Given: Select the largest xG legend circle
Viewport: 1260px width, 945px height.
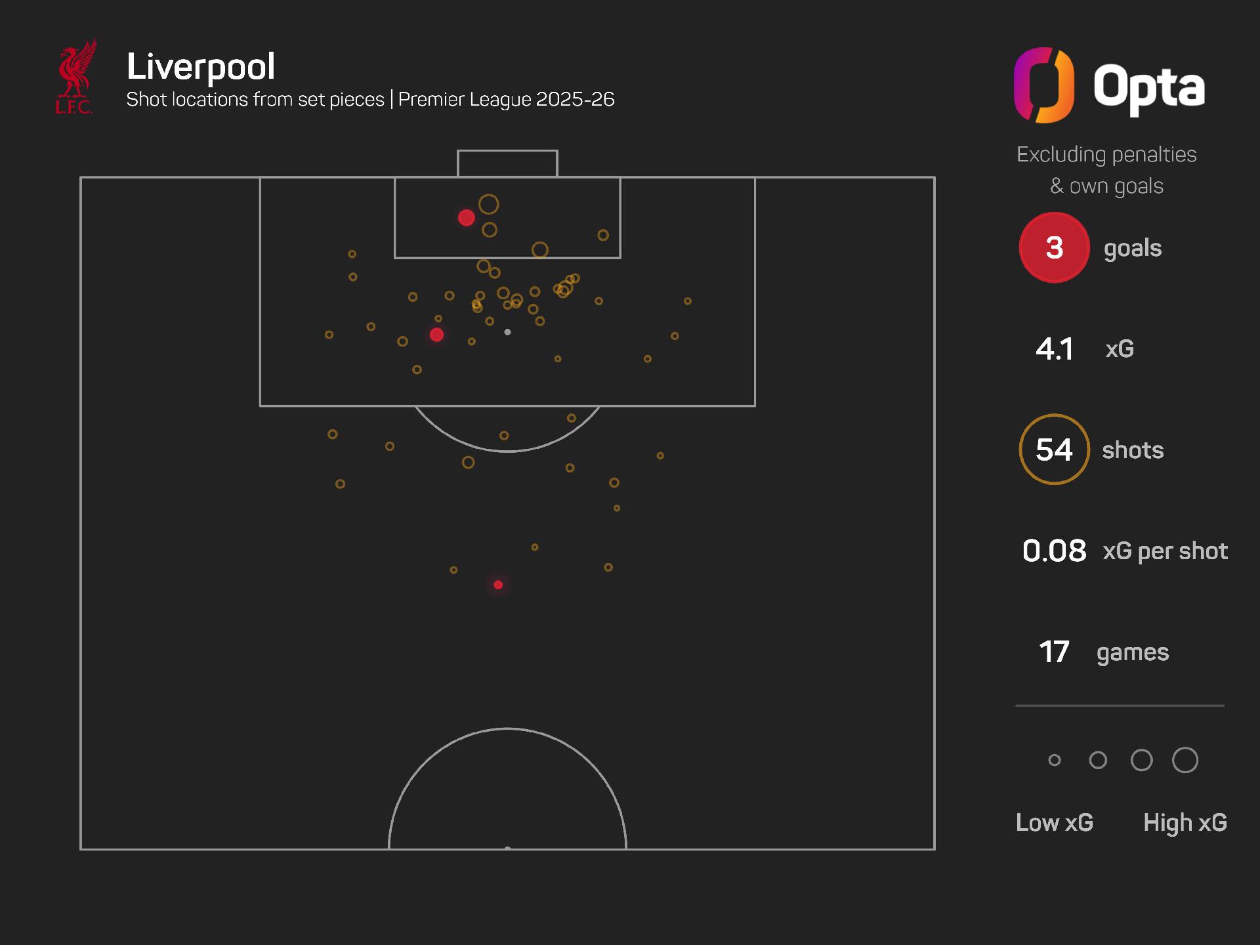Looking at the screenshot, I should coord(1185,760).
